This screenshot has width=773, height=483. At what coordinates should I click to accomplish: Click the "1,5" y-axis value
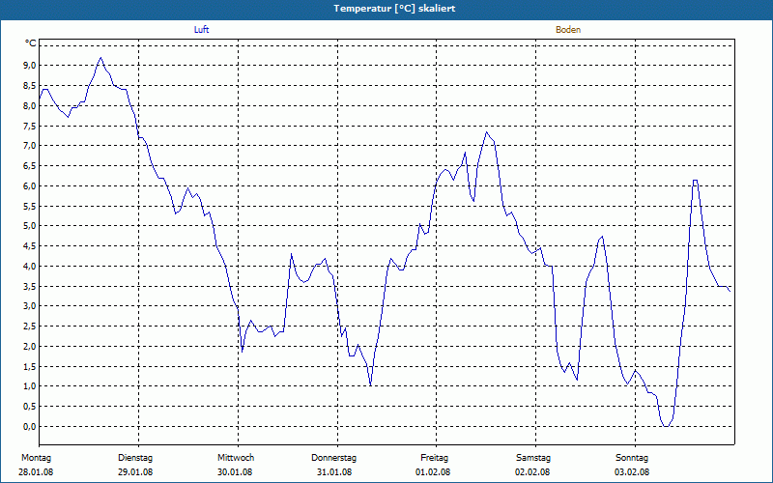pos(30,367)
